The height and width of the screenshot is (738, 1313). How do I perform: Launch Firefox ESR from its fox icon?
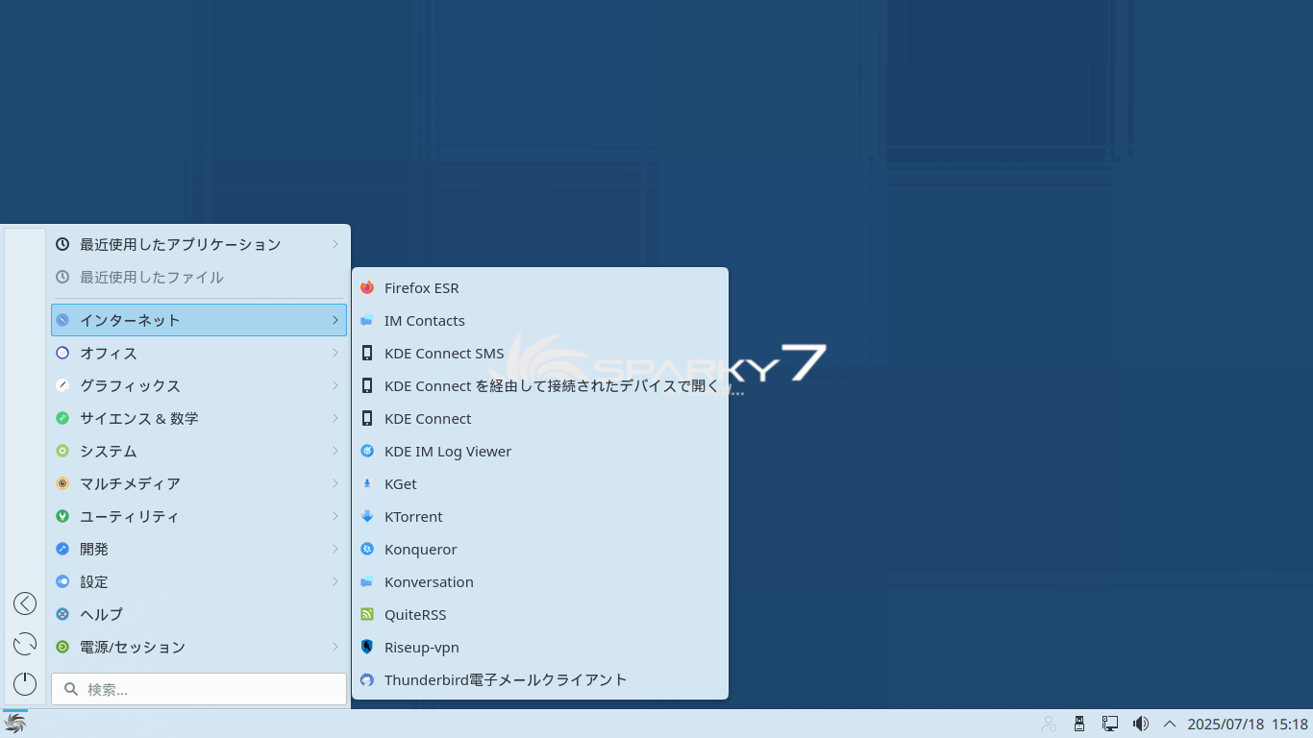[x=367, y=288]
